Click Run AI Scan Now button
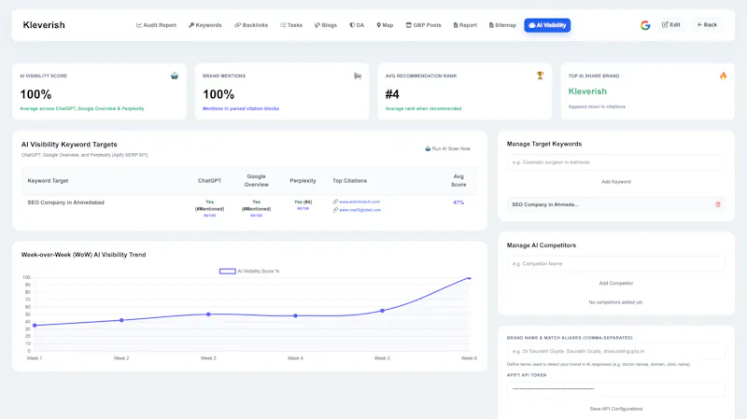The image size is (747, 419). tap(447, 148)
